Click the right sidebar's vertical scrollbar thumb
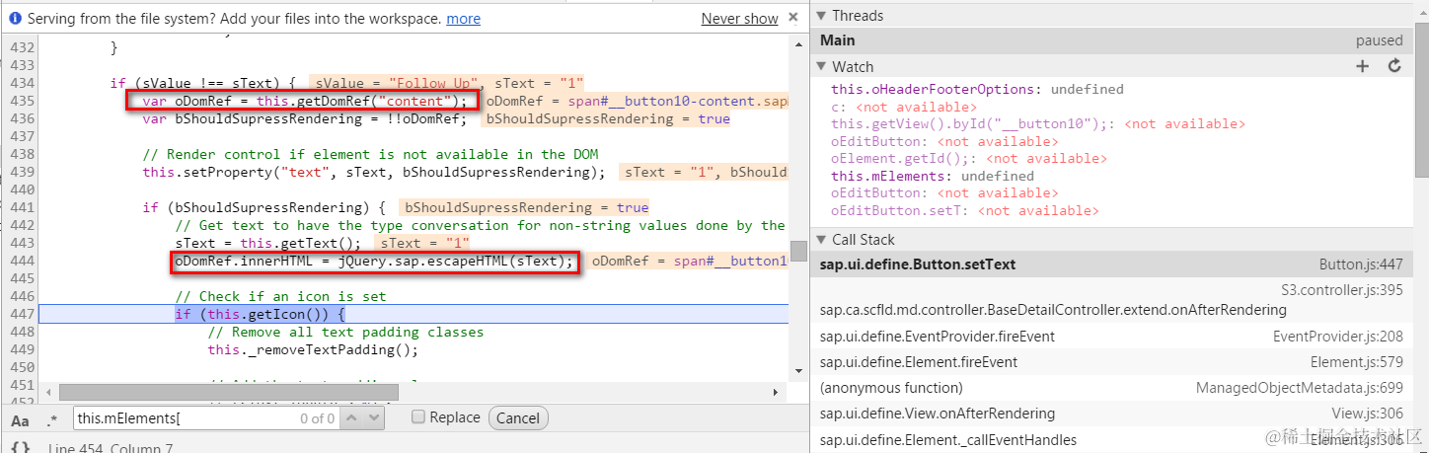The height and width of the screenshot is (453, 1429). (x=1420, y=98)
